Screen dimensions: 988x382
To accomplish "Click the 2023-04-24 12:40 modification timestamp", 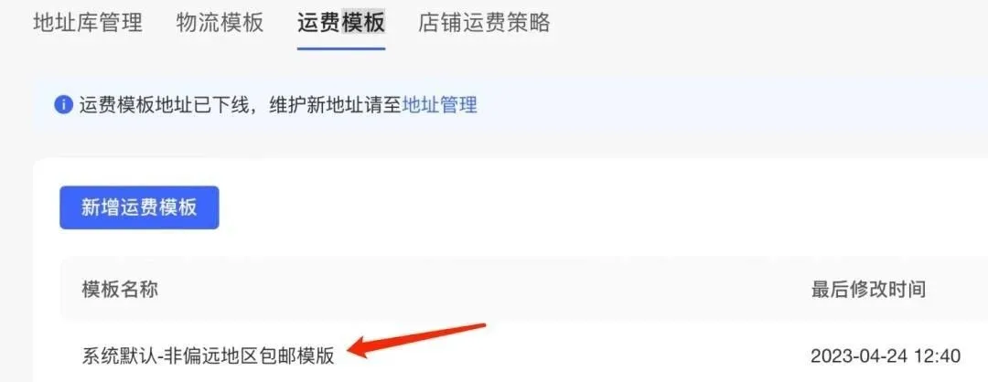I will tap(886, 356).
